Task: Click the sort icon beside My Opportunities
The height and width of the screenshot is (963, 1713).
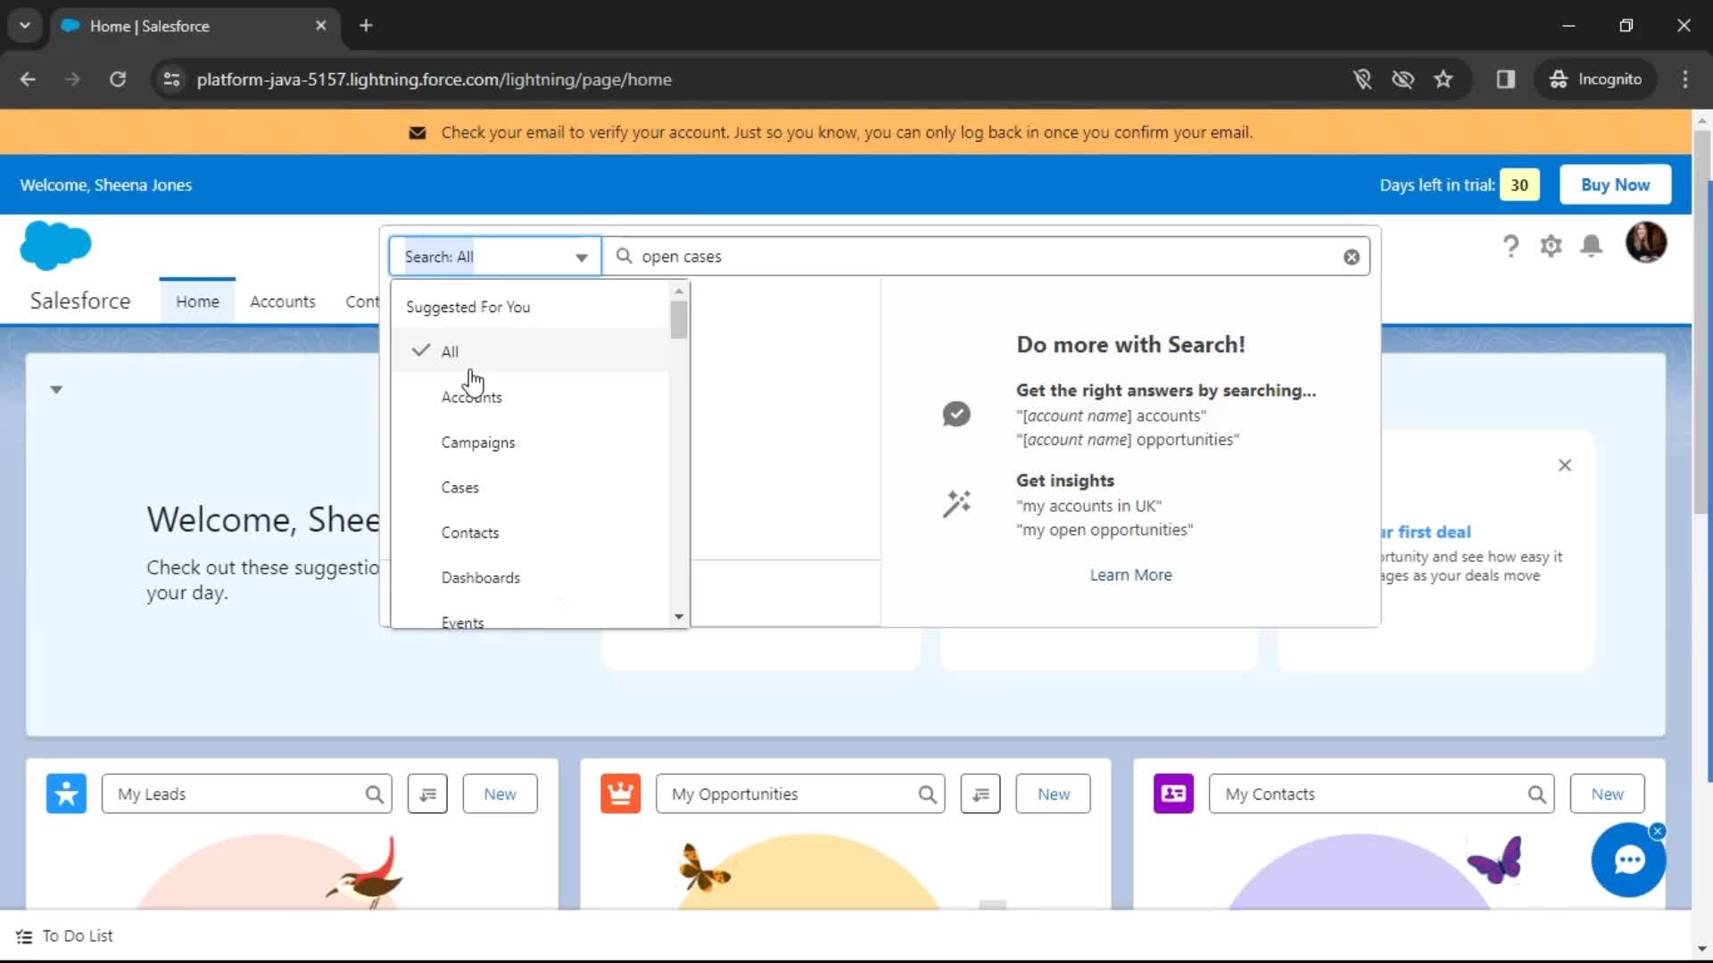Action: click(x=981, y=794)
